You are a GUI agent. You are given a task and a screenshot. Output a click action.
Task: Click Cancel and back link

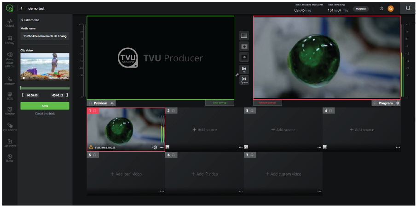[x=45, y=114]
